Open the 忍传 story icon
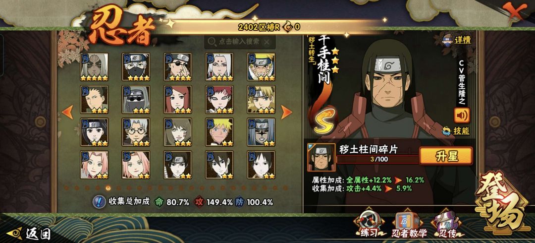535x243 pixels. 447,225
